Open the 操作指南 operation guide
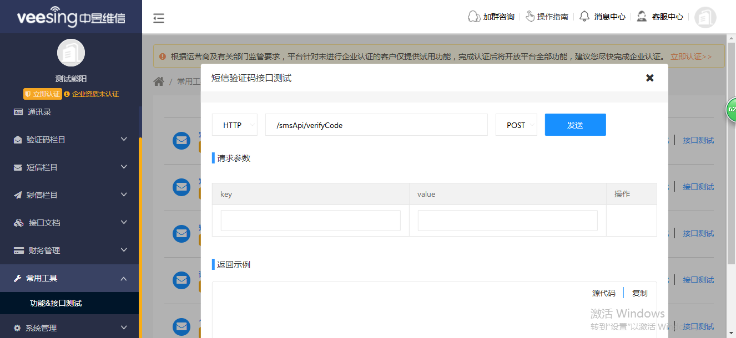The height and width of the screenshot is (338, 736). coord(547,17)
